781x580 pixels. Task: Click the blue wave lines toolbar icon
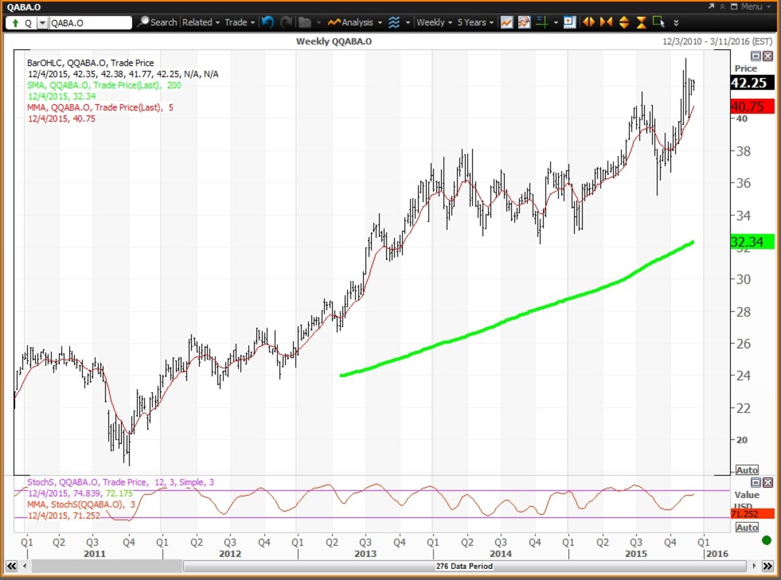click(x=394, y=22)
